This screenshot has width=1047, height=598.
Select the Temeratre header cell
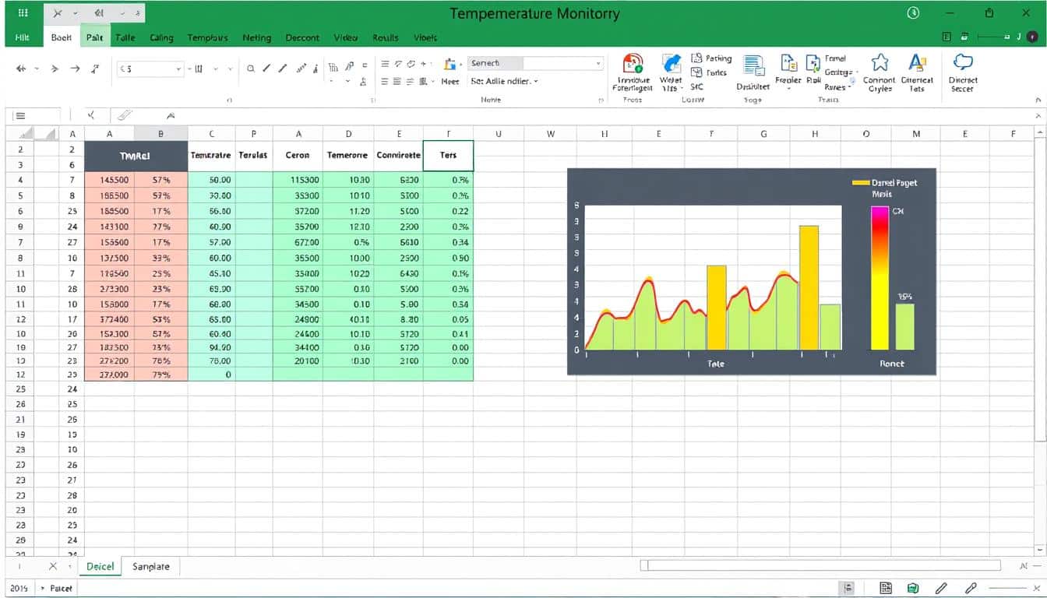click(x=211, y=155)
